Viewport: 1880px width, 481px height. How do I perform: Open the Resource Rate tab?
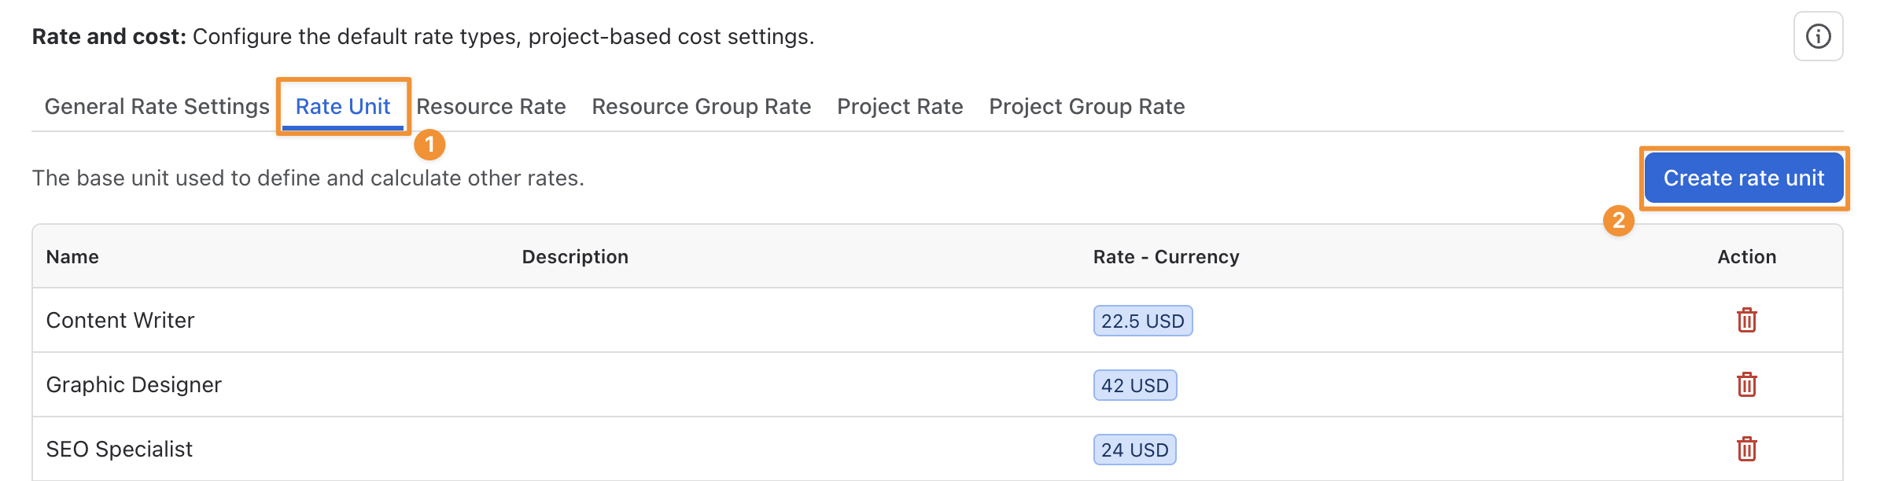pyautogui.click(x=491, y=106)
